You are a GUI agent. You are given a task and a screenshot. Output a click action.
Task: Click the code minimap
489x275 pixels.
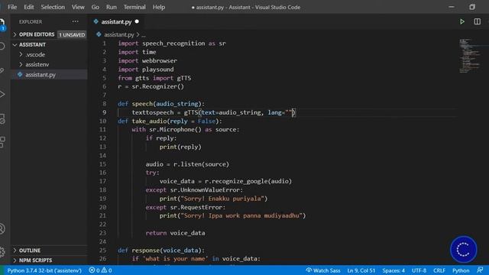[x=469, y=56]
